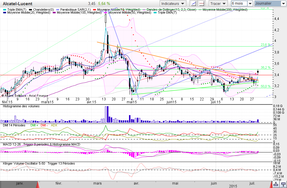The height and width of the screenshot is (188, 287).
Task: Click mai on the bottom timeline
Action: coord(175,183)
